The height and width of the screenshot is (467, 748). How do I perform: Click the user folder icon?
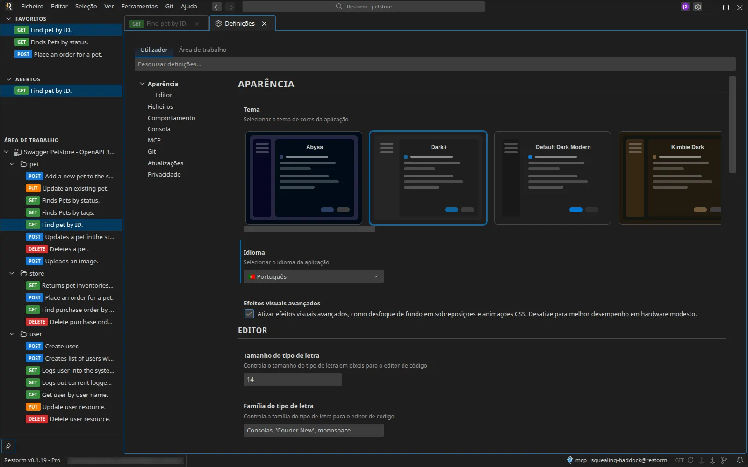click(23, 334)
